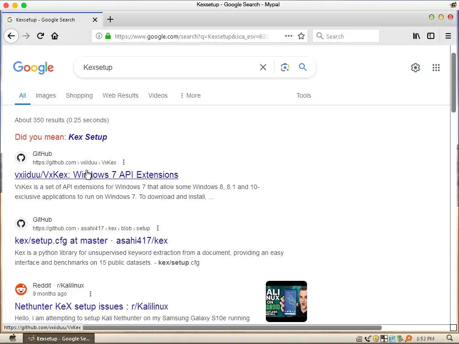Click the GitHub favicon of VxKex result

click(21, 158)
